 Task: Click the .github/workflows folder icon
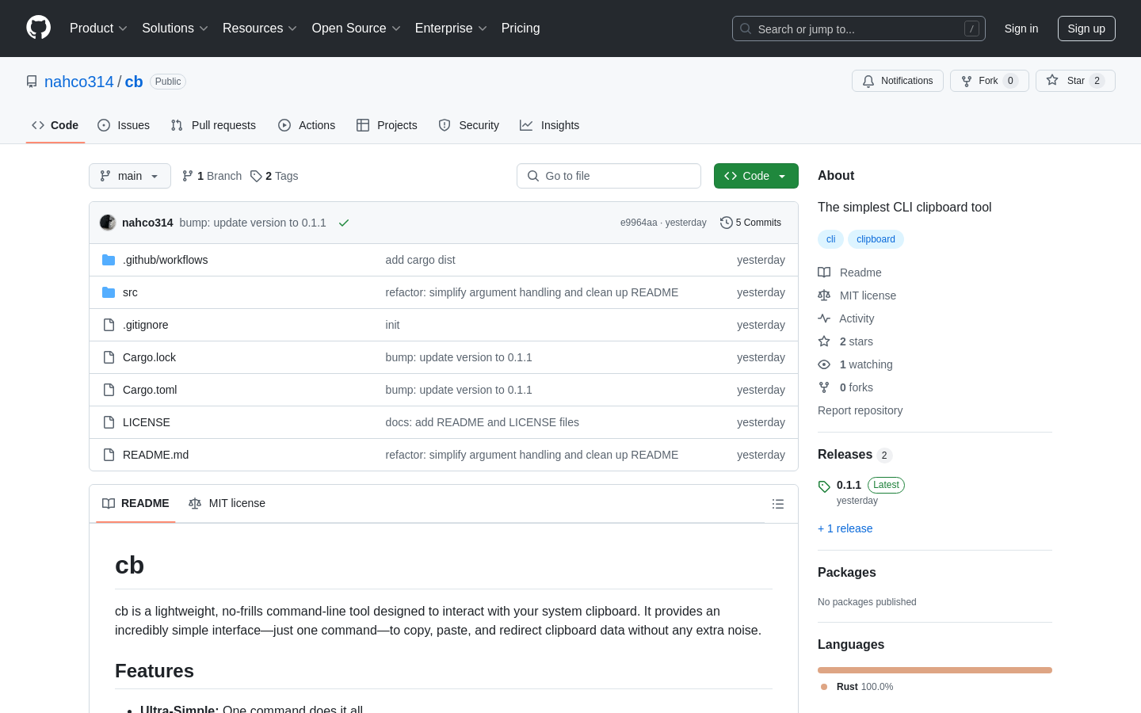tap(109, 260)
